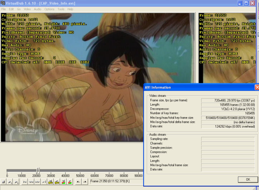Screen dimensions: 259x190
Task: Open the Audio menu
Action: coord(38,9)
